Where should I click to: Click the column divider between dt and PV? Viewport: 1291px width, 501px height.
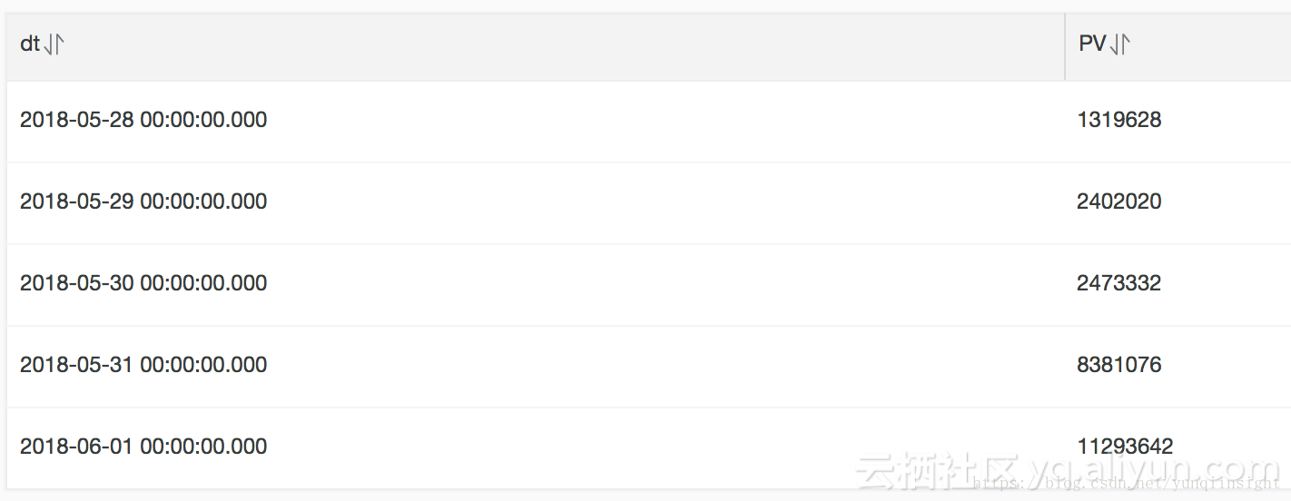click(x=1065, y=46)
